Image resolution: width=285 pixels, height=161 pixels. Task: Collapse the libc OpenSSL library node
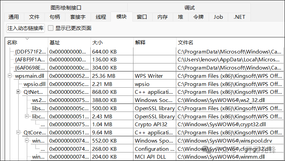(27, 116)
